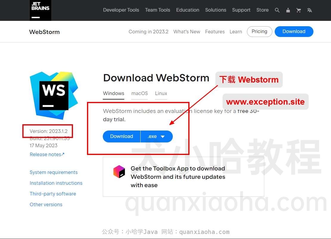Screen dimensions: 331x239
Task: Go to the Store
Action: [262, 10]
